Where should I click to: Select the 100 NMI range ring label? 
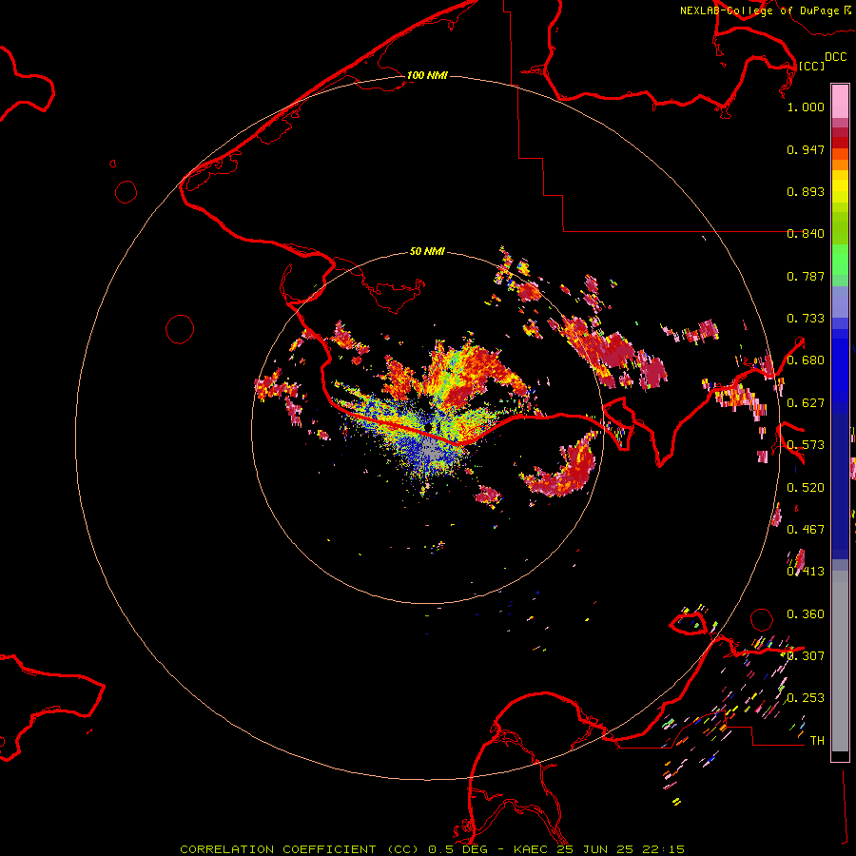(x=427, y=75)
